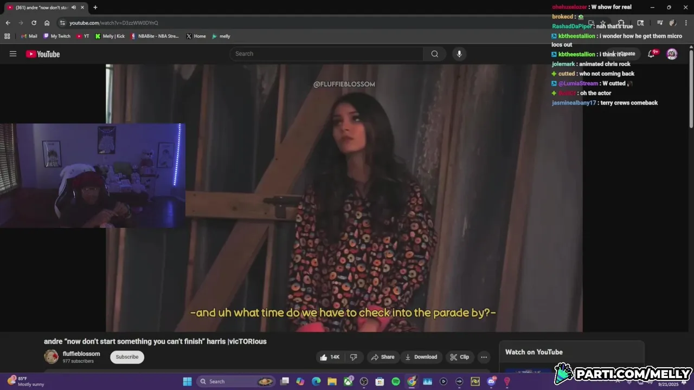The width and height of the screenshot is (694, 390).
Task: Create a Clip of the video
Action: (x=460, y=357)
